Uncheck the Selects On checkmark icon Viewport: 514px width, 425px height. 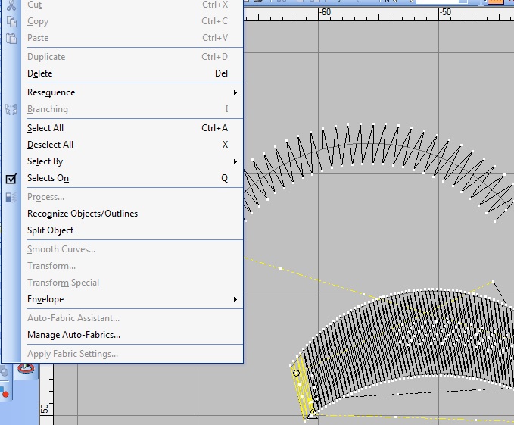(x=11, y=179)
